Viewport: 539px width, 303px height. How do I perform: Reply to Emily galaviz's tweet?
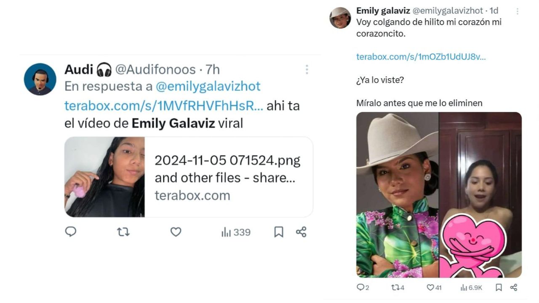361,287
